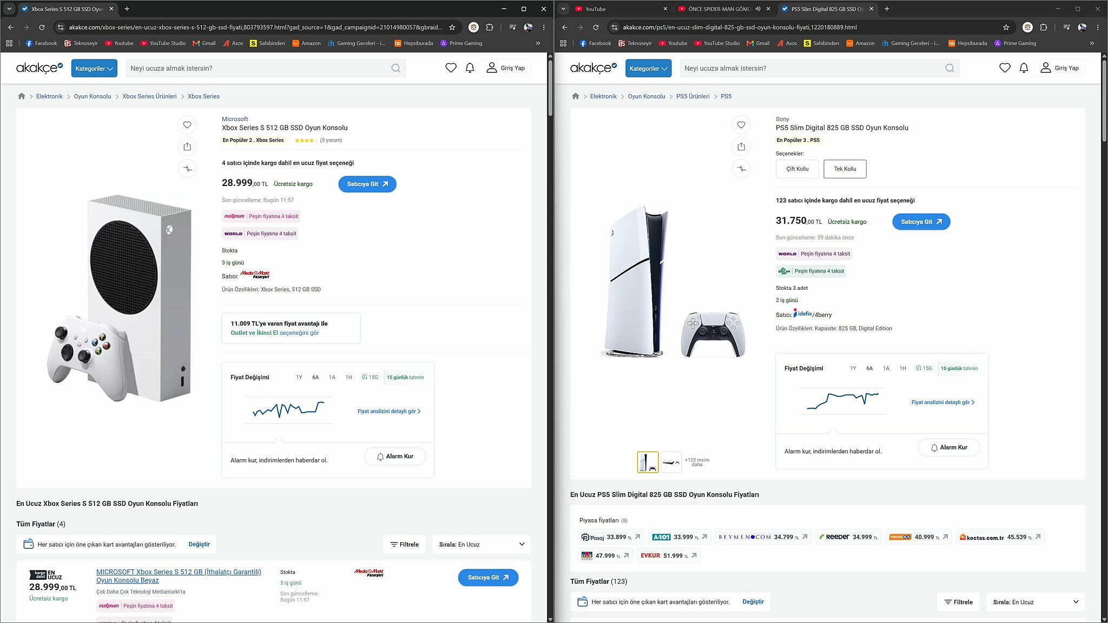This screenshot has width=1108, height=623.
Task: Click search magnifier in right window search box
Action: point(949,68)
